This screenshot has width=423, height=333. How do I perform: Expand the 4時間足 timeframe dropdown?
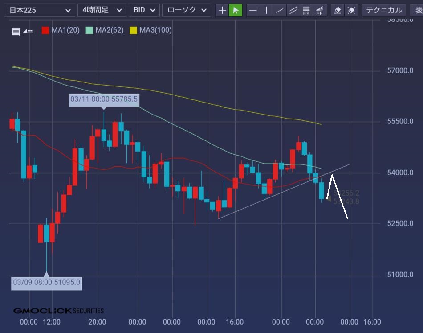102,10
